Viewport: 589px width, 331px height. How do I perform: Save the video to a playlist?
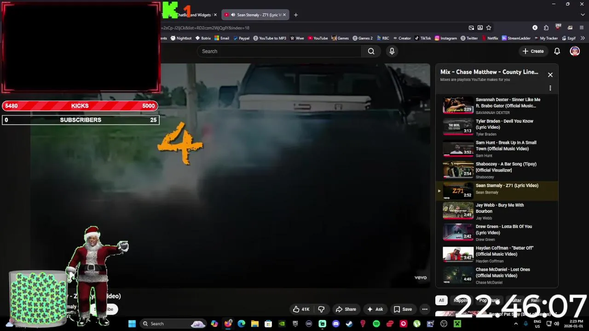click(403, 309)
